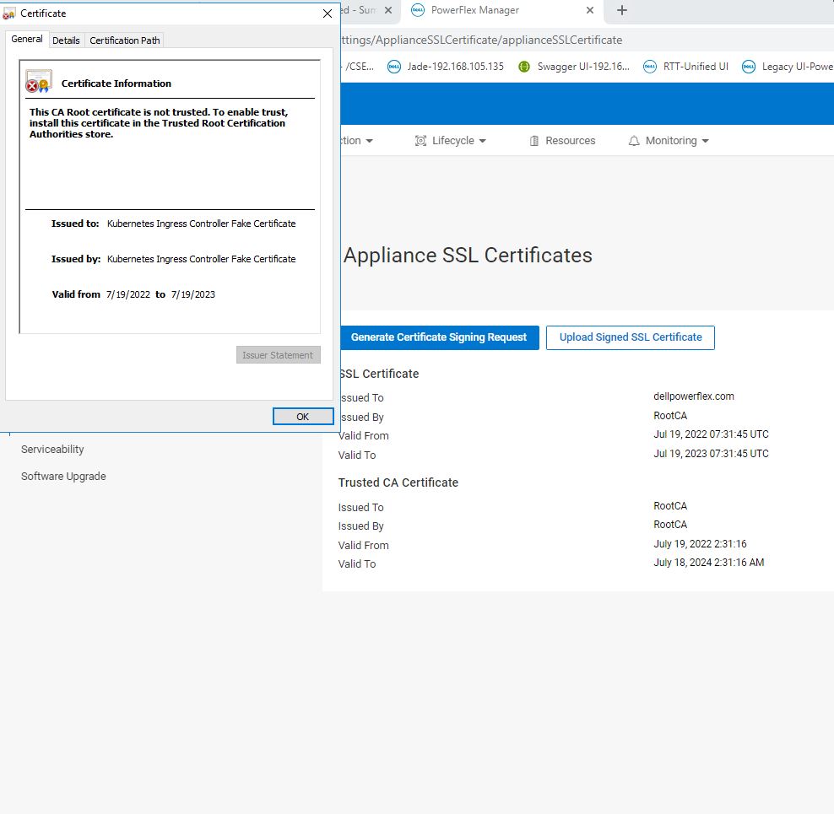Click the disabled Issuer Statement button
834x814 pixels.
[279, 355]
